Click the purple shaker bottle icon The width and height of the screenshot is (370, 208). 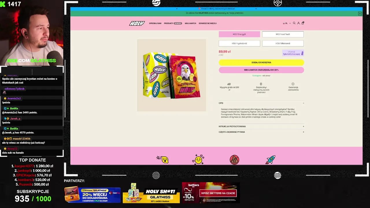click(x=302, y=53)
